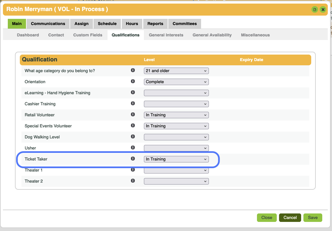Expand the Ticket Taker level dropdown
The image size is (332, 231).
coord(176,159)
